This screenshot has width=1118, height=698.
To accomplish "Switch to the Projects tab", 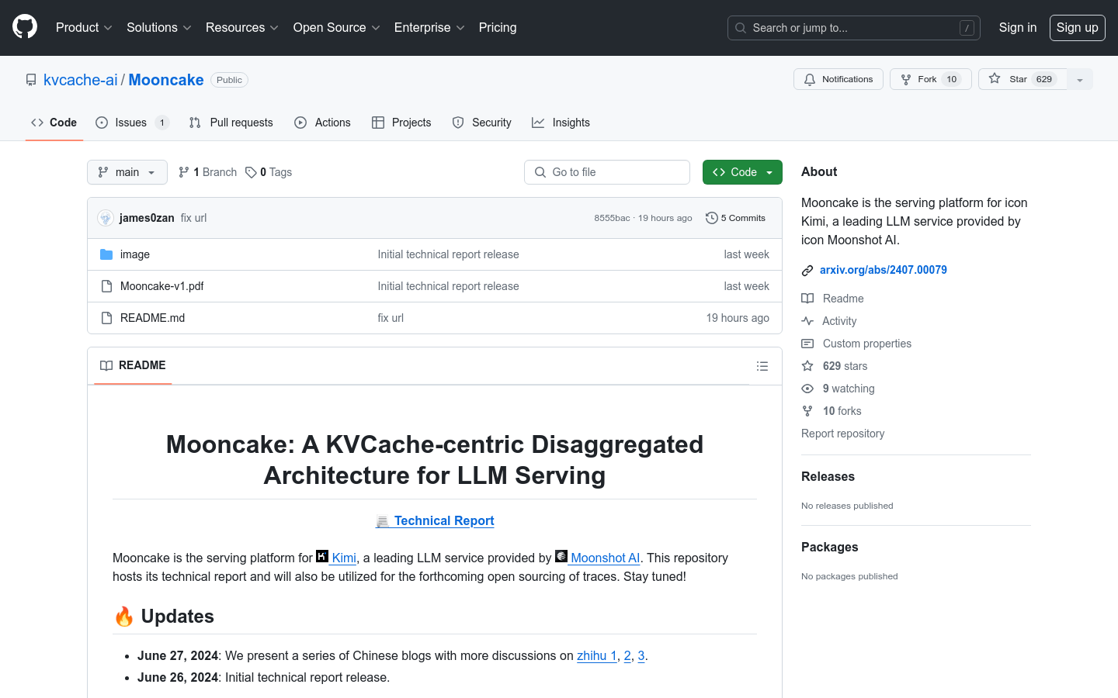I will point(401,123).
